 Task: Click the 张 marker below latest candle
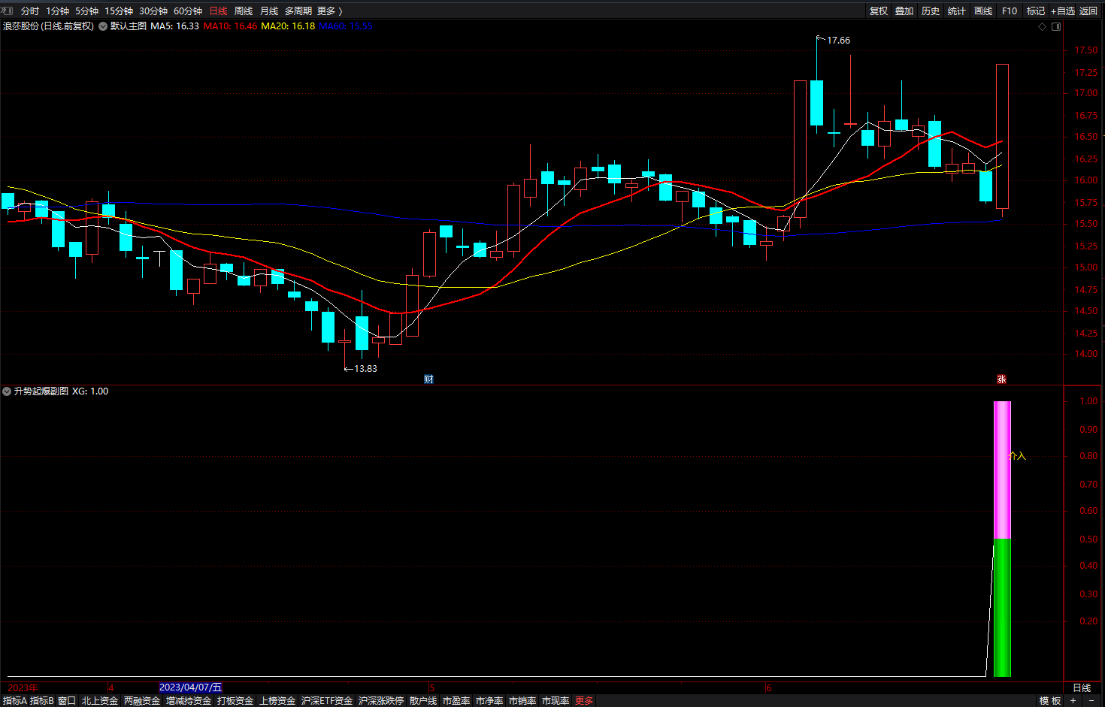click(1001, 379)
